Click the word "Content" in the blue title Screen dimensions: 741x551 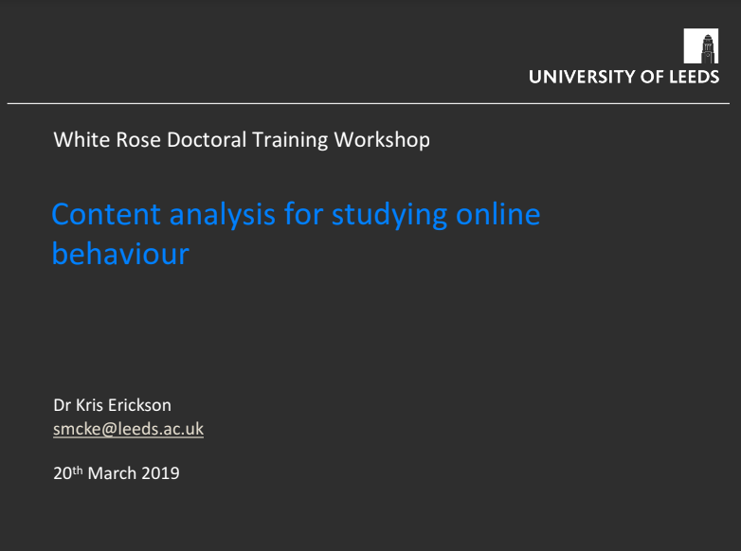click(106, 214)
